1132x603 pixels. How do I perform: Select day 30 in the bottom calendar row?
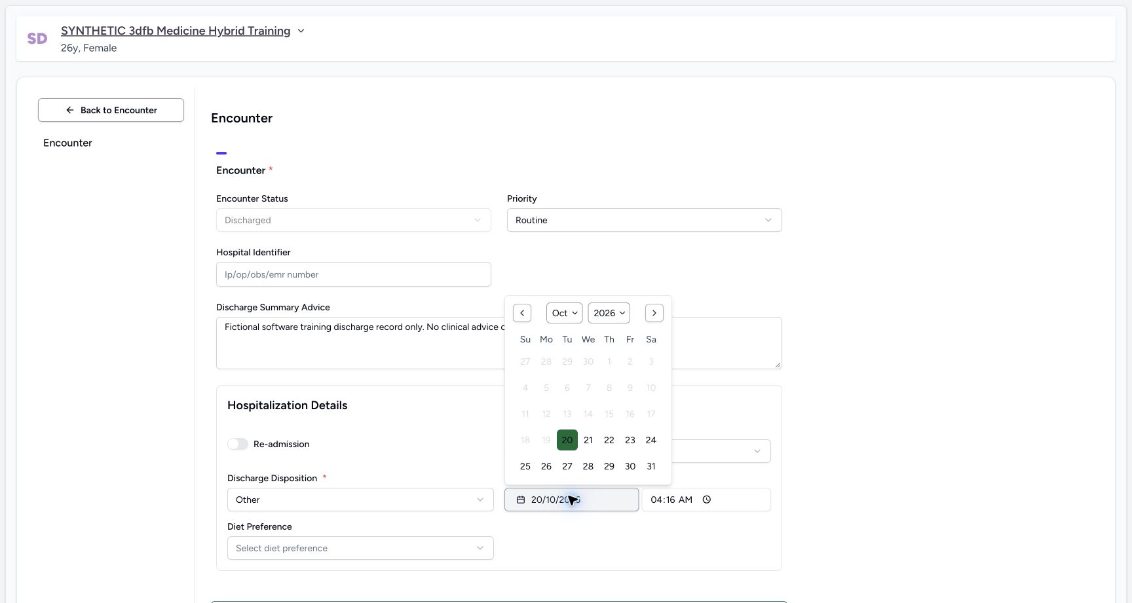pos(630,466)
